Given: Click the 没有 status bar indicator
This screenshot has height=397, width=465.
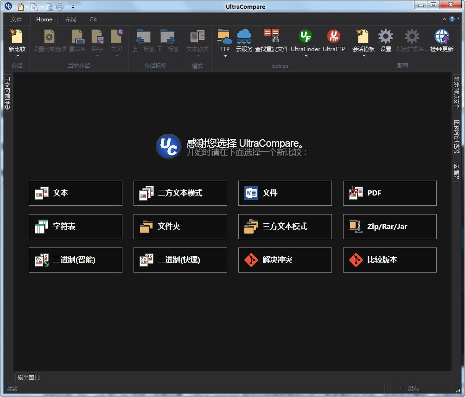Looking at the screenshot, I should click(413, 388).
